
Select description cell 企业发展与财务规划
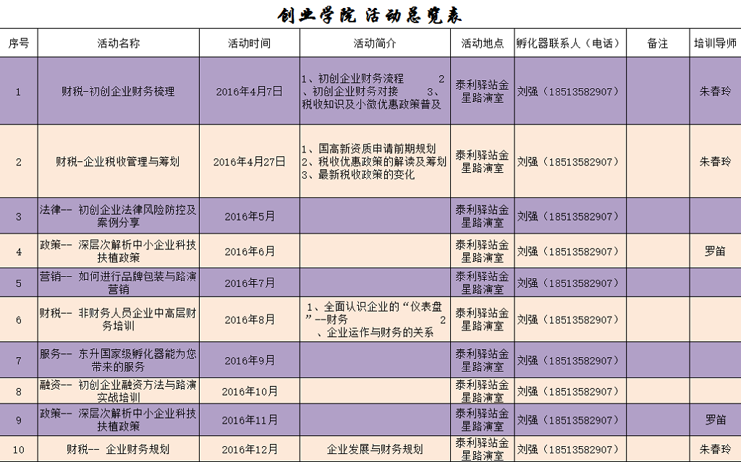[376, 449]
